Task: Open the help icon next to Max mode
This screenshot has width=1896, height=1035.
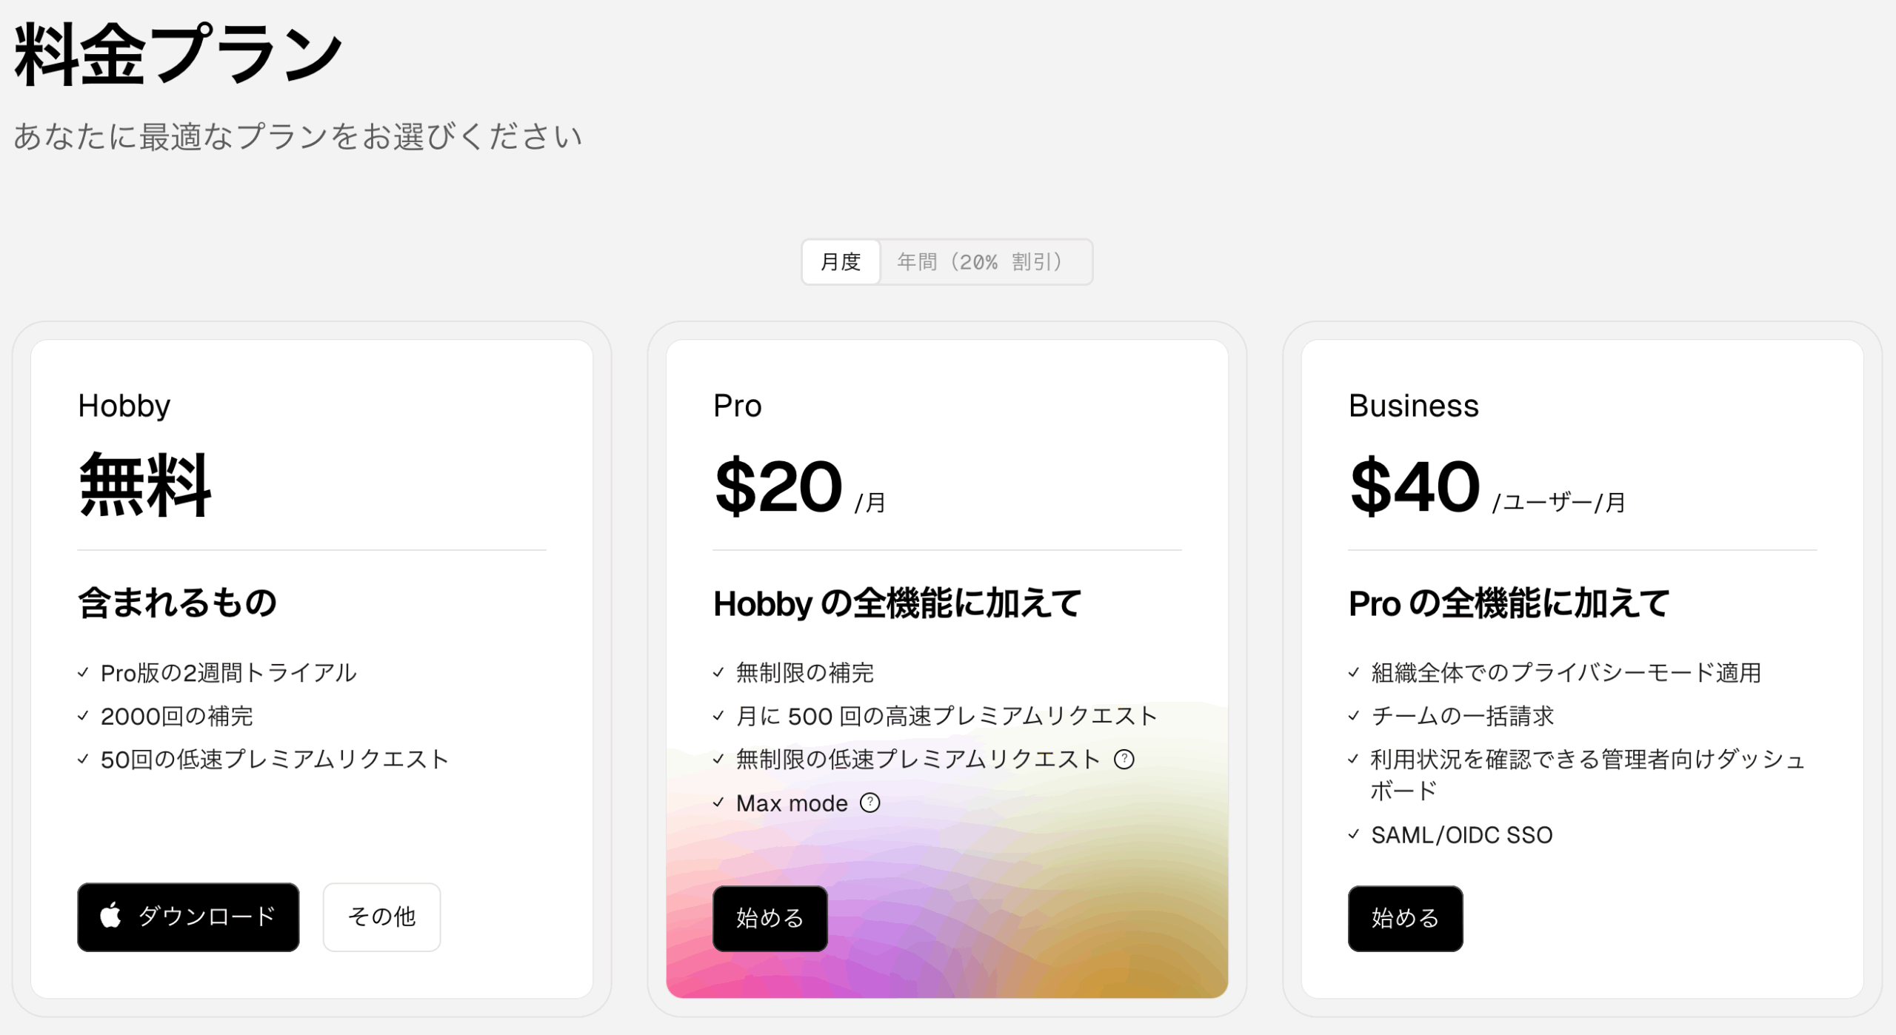Action: coord(870,803)
